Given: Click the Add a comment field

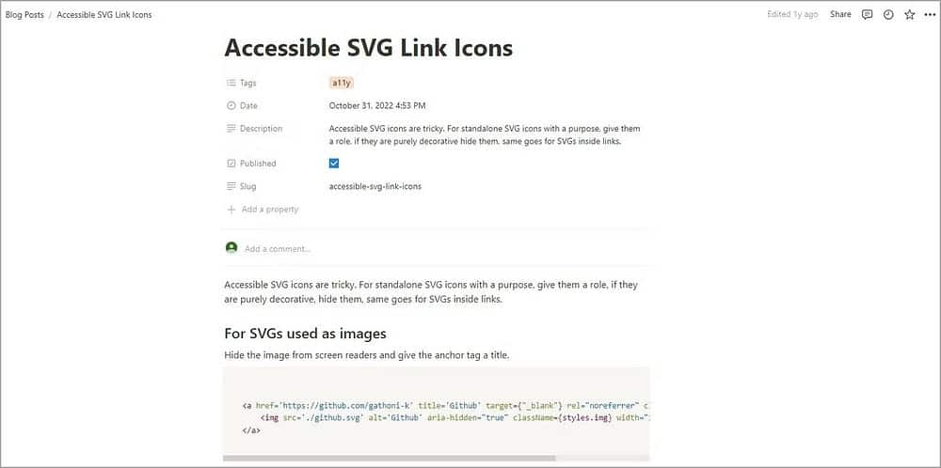Looking at the screenshot, I should pyautogui.click(x=446, y=248).
